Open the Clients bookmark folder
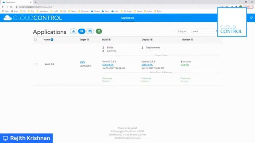This screenshot has height=143, width=255. 72,11
